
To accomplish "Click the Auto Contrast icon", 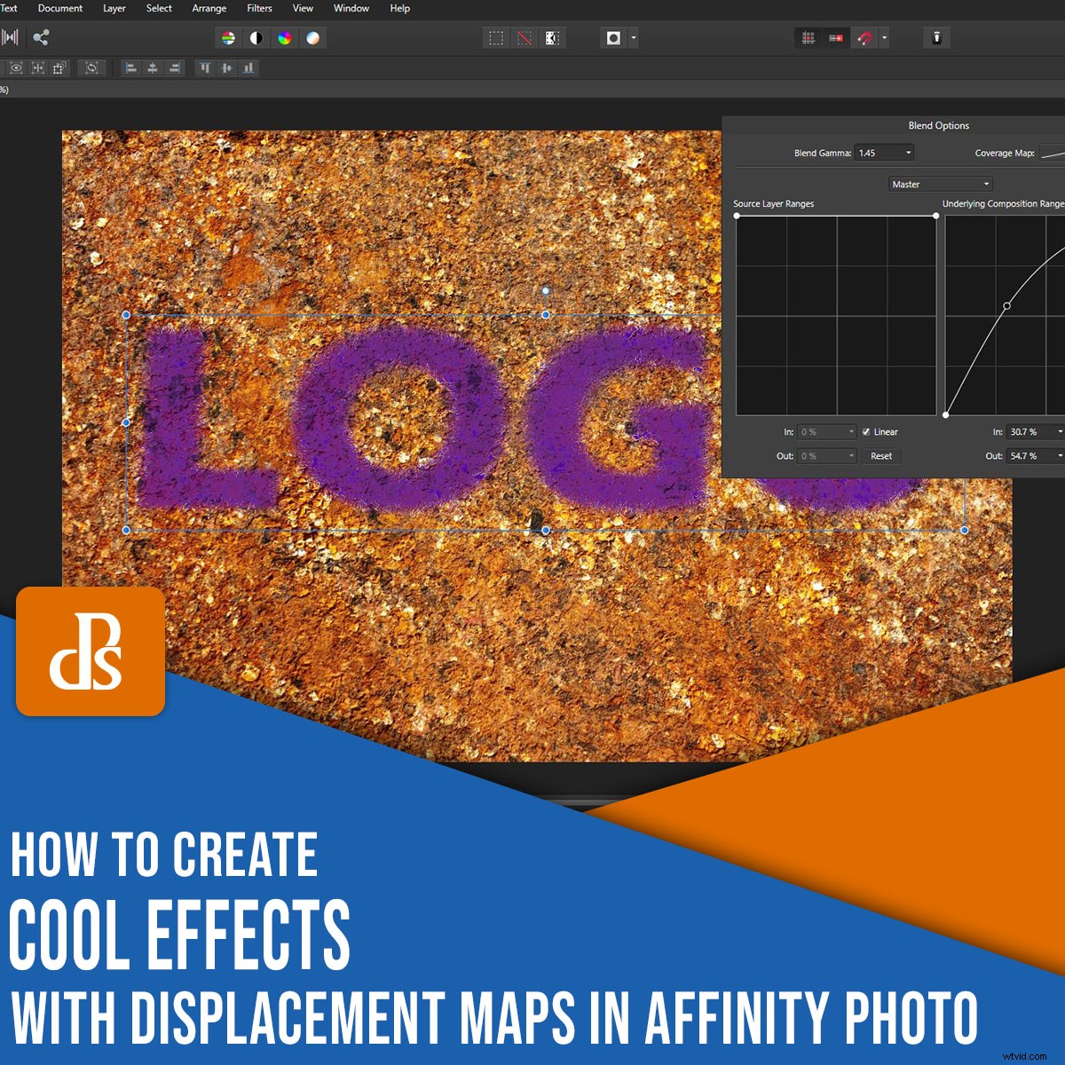I will pyautogui.click(x=256, y=37).
